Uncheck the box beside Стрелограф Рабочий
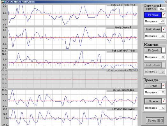This screenshot has width=167, height=126. pyautogui.click(x=164, y=14)
